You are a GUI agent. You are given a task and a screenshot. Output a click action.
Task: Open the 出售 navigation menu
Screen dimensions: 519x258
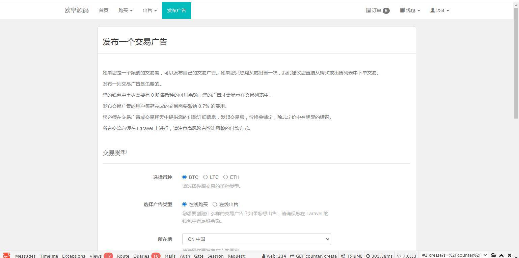pos(149,10)
